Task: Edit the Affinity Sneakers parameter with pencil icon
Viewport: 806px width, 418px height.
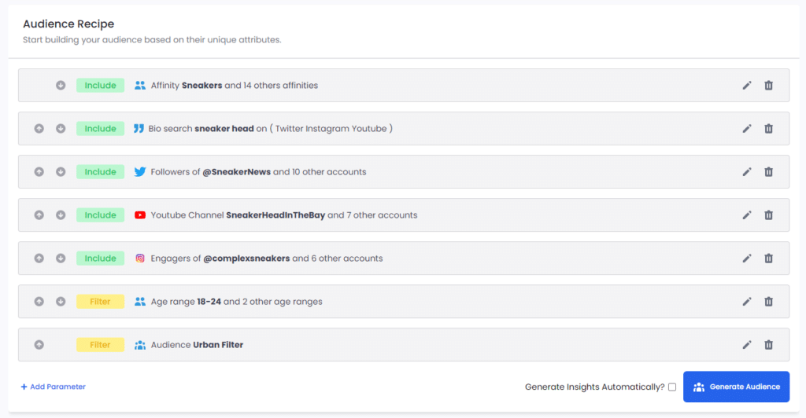Action: (x=747, y=86)
